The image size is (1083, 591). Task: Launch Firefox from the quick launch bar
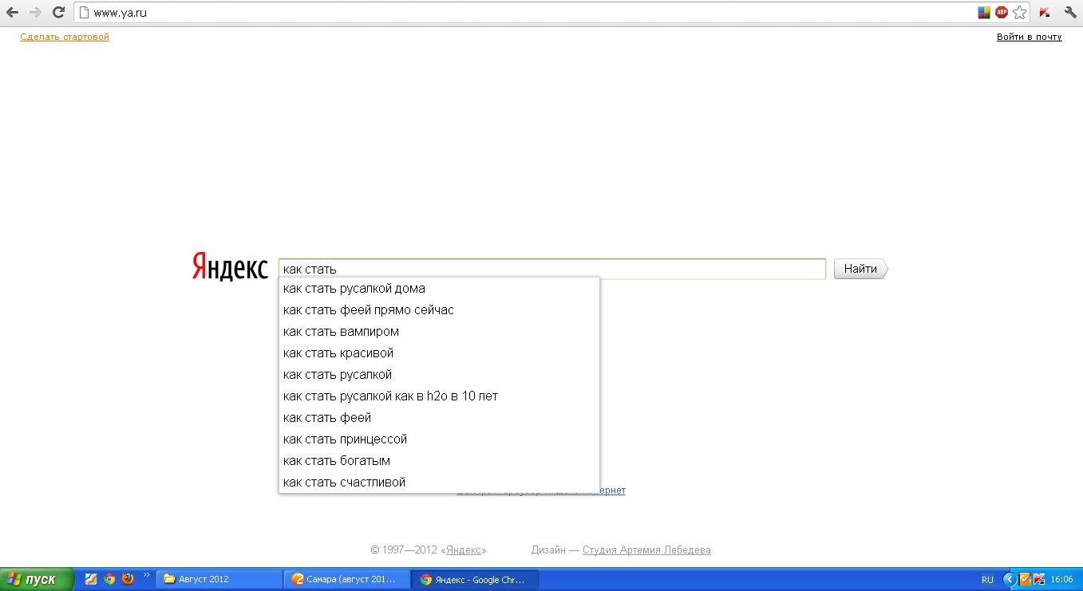128,579
